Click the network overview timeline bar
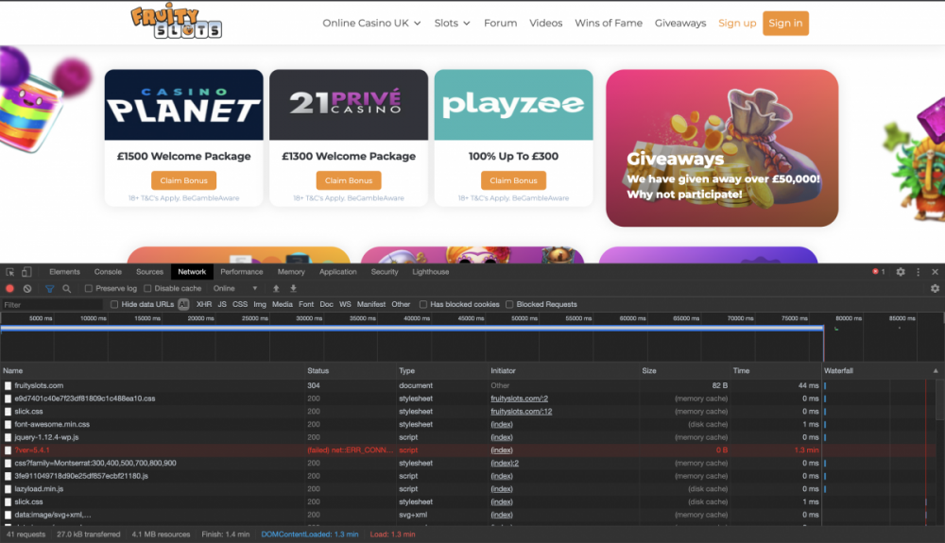This screenshot has width=945, height=543. [x=412, y=328]
